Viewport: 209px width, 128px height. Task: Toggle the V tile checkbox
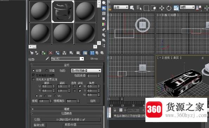tap(80, 91)
